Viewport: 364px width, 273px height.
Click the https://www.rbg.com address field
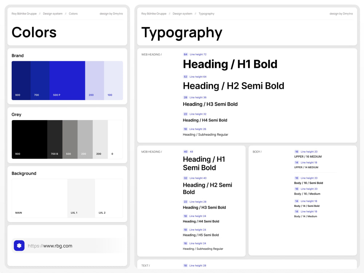[69, 246]
